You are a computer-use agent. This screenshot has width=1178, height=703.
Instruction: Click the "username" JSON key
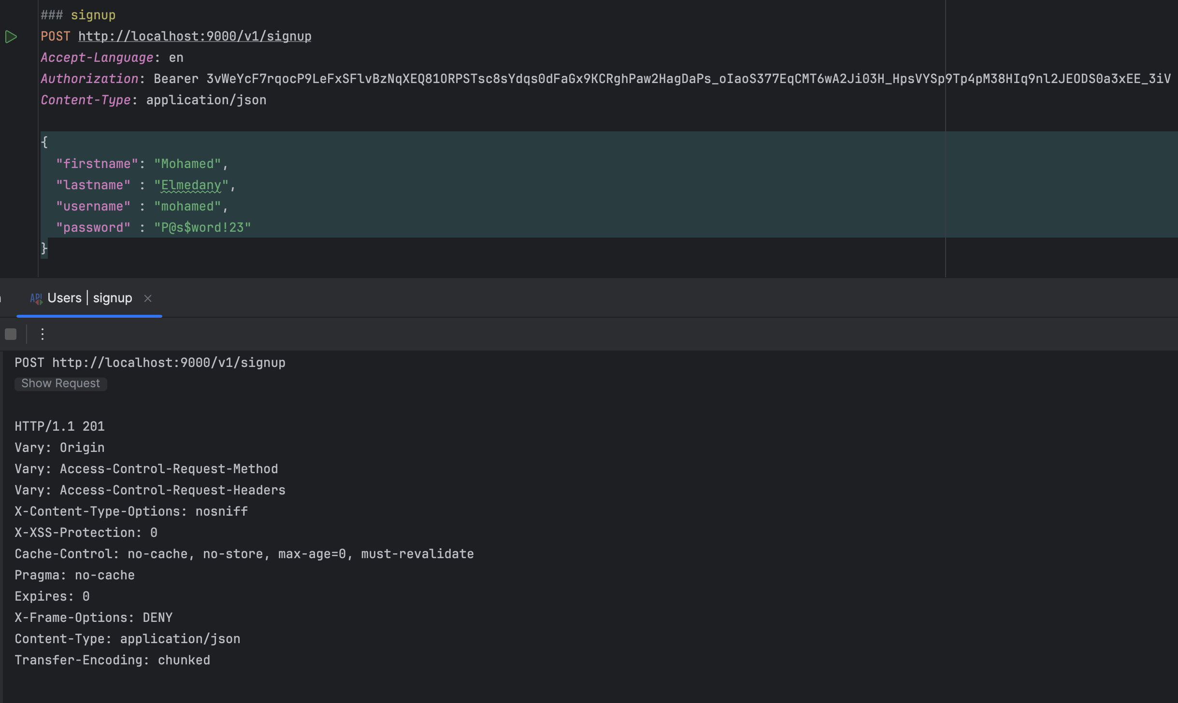[x=93, y=206]
